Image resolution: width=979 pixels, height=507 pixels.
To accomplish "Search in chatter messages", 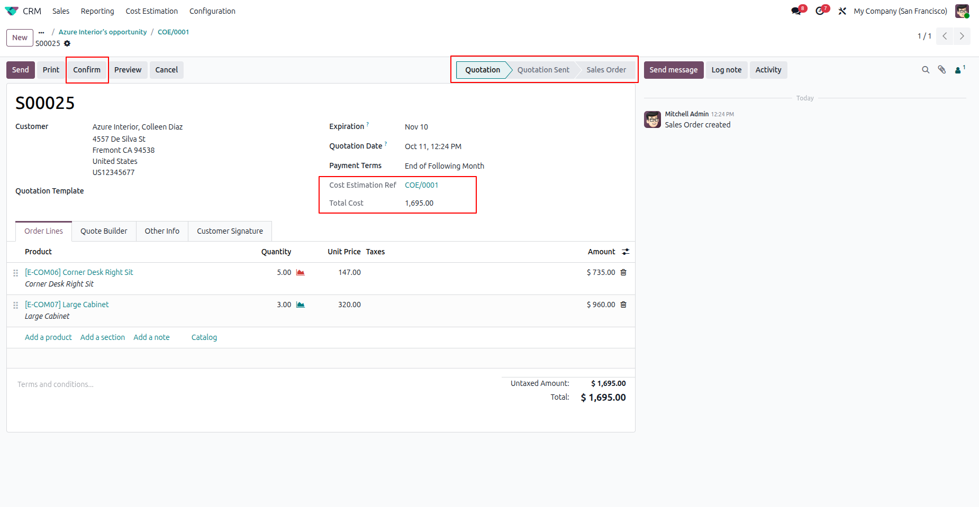I will 926,70.
